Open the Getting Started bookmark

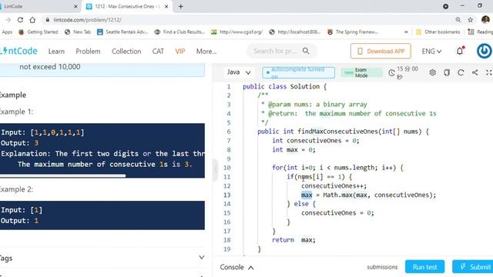tap(39, 32)
